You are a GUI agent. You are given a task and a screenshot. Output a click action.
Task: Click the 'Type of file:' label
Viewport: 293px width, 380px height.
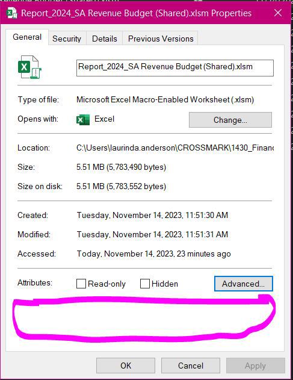coord(39,99)
